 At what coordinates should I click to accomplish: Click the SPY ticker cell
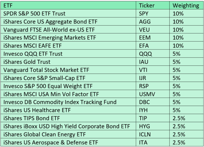click(153, 13)
